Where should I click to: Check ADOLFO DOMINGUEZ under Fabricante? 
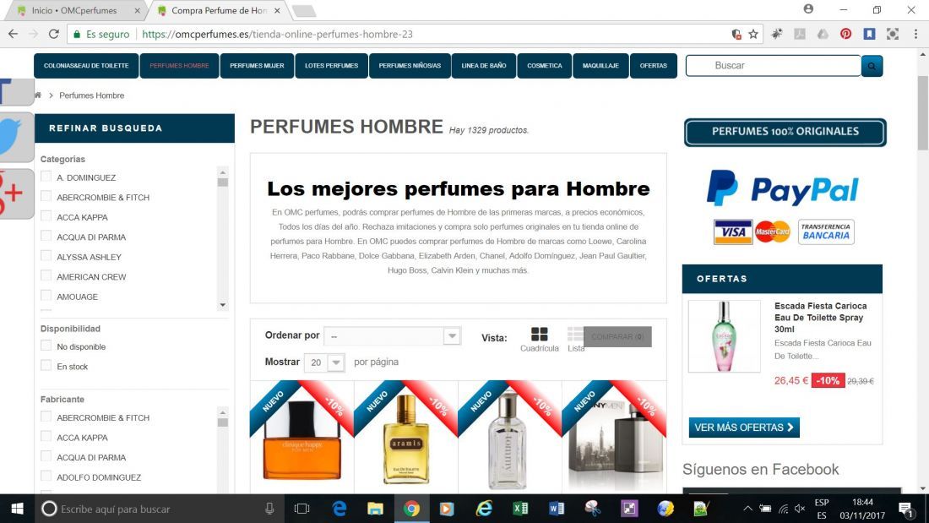46,477
